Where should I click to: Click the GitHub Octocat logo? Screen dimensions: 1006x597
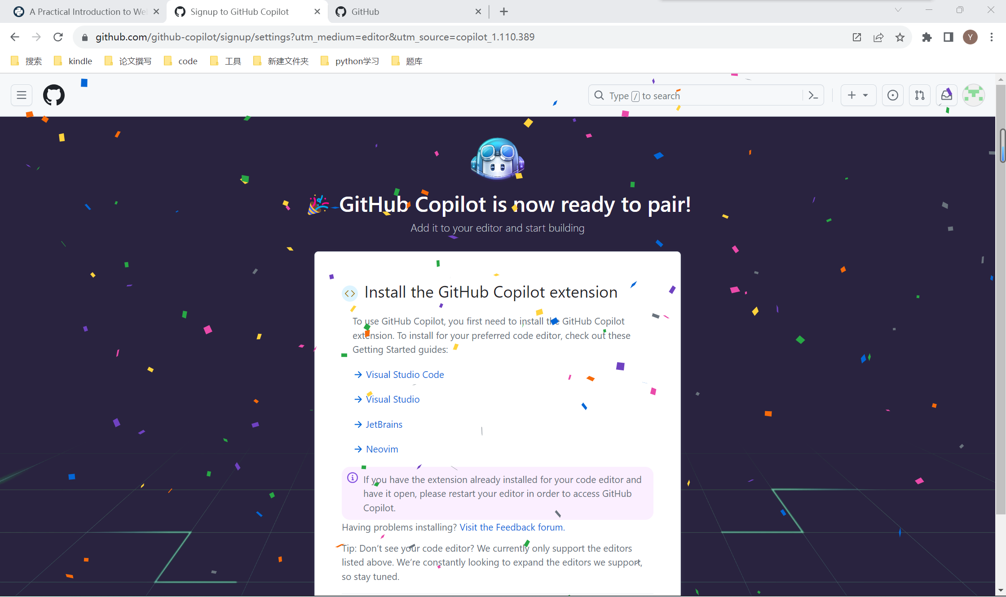coord(54,95)
